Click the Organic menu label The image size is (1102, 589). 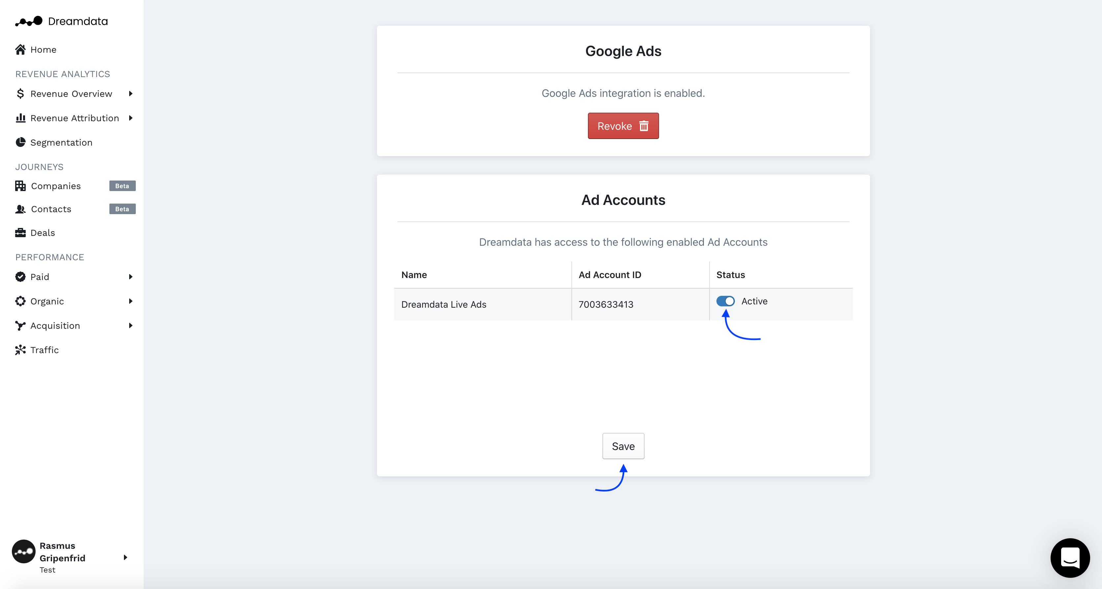47,301
